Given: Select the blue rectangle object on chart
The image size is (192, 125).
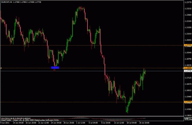Looking at the screenshot, I should (x=55, y=68).
